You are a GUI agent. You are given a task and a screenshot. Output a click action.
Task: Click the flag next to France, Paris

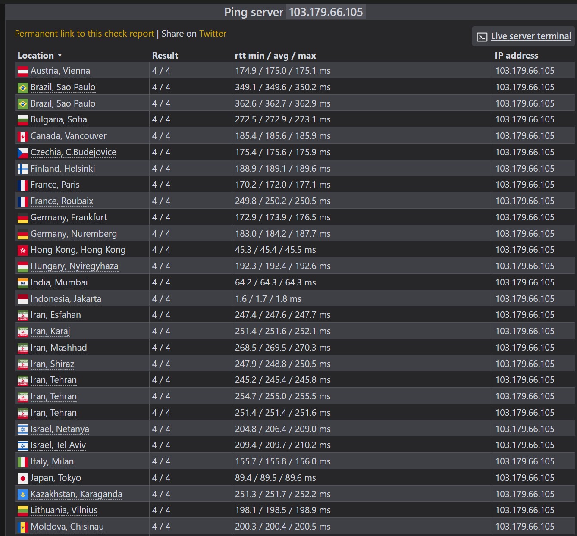pyautogui.click(x=23, y=185)
